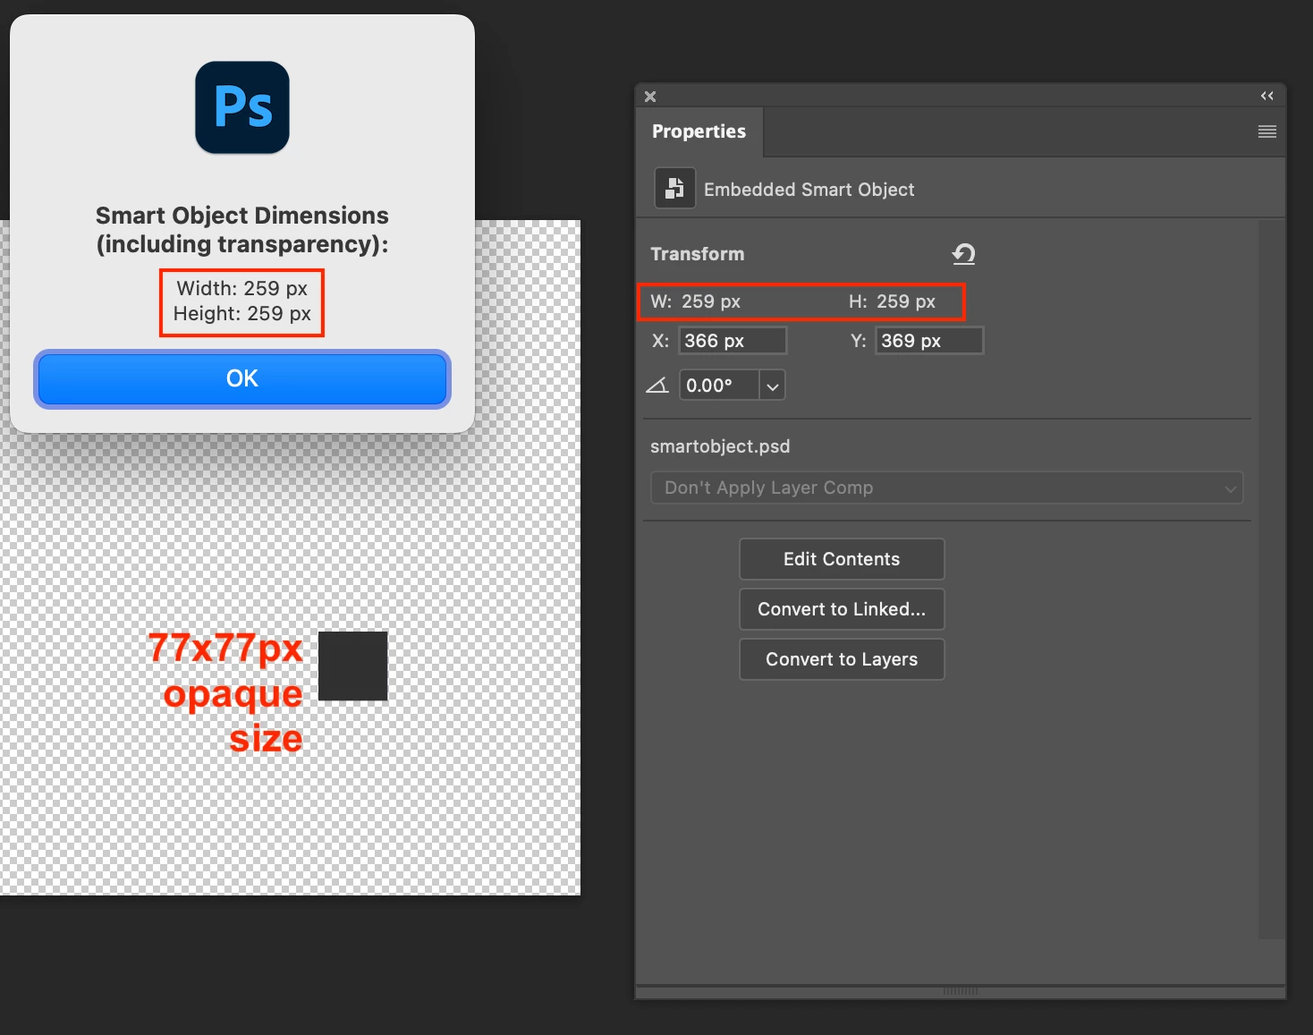
Task: Click the Embedded Smart Object label
Action: pyautogui.click(x=809, y=190)
